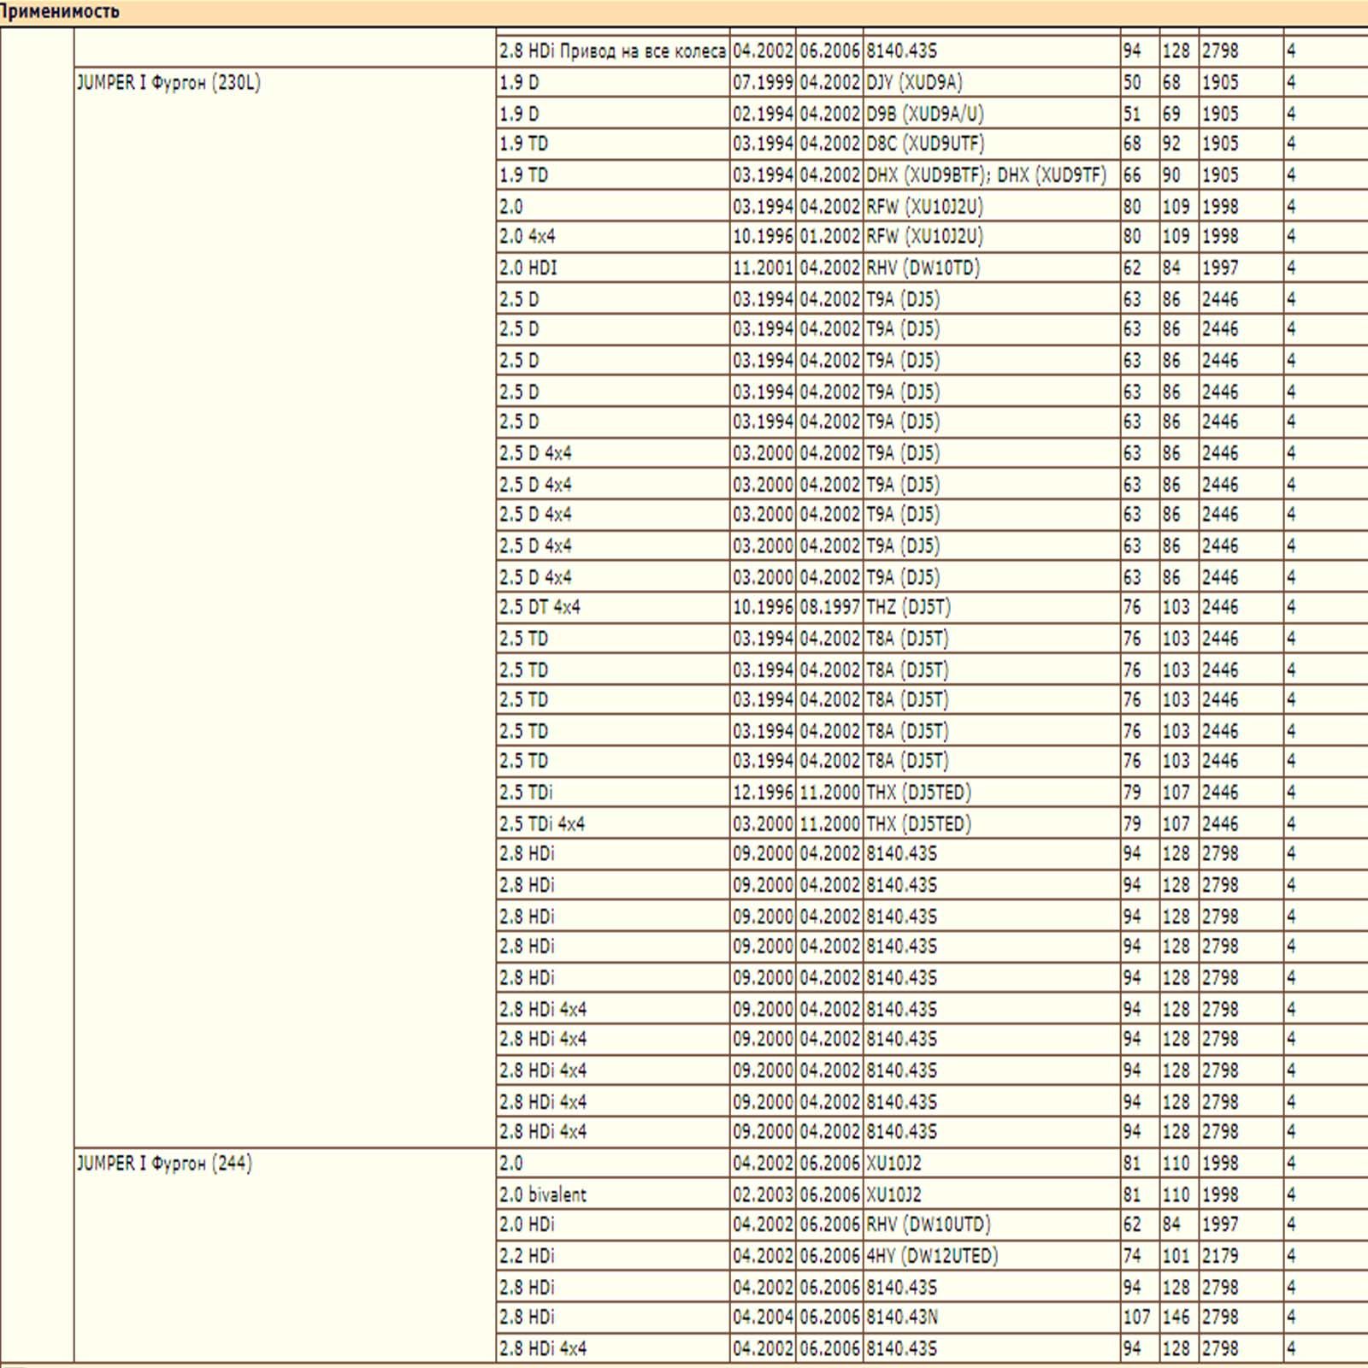Viewport: 1368px width, 1368px height.
Task: Select the 2.0 bivalent modification
Action: [x=612, y=1194]
